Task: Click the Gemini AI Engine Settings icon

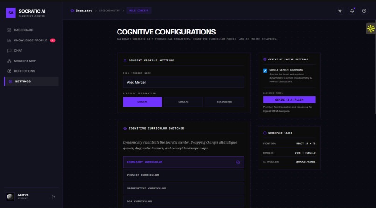Action: coord(265,59)
